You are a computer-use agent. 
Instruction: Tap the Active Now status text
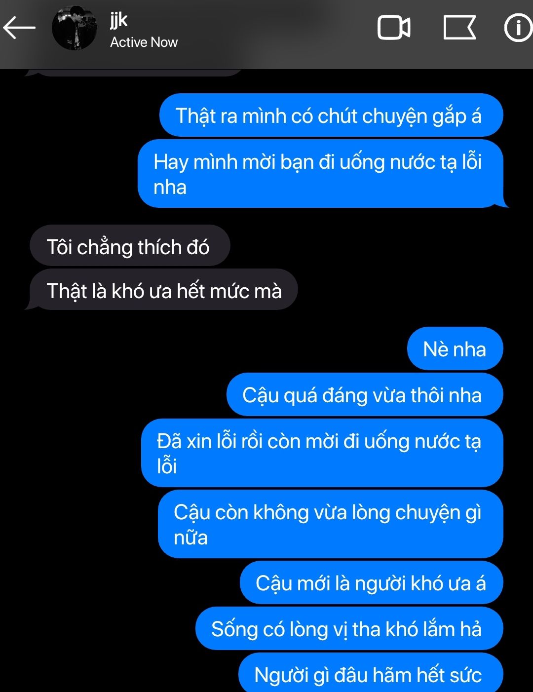[x=144, y=42]
